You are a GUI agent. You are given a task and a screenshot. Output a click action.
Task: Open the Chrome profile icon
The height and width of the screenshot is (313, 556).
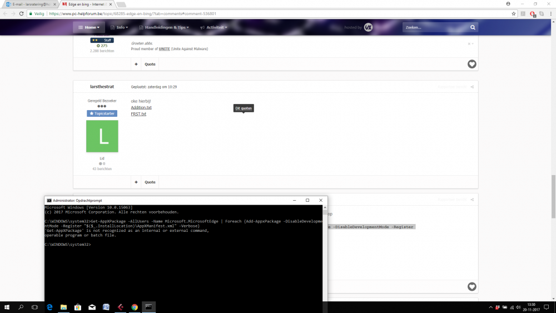[x=508, y=4]
